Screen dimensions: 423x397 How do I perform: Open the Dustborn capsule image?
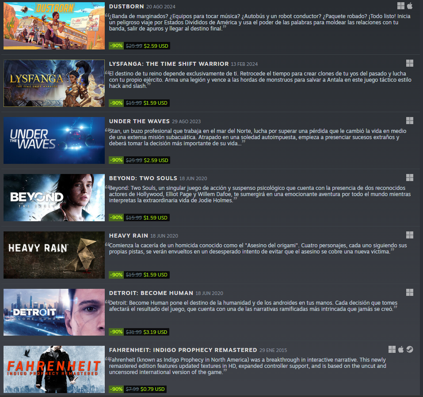(x=54, y=26)
